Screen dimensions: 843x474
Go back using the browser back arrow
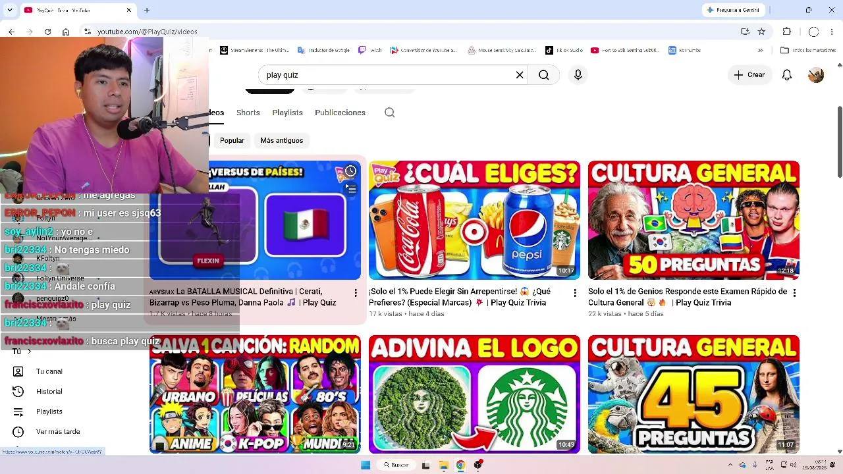[11, 32]
